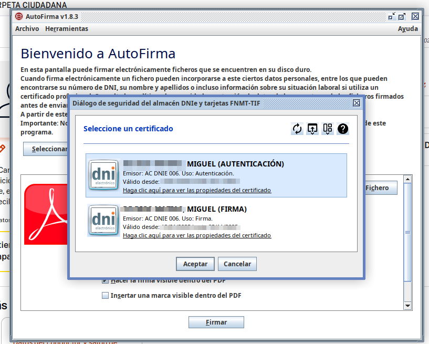
Task: Refresh the certificate list
Action: (297, 129)
